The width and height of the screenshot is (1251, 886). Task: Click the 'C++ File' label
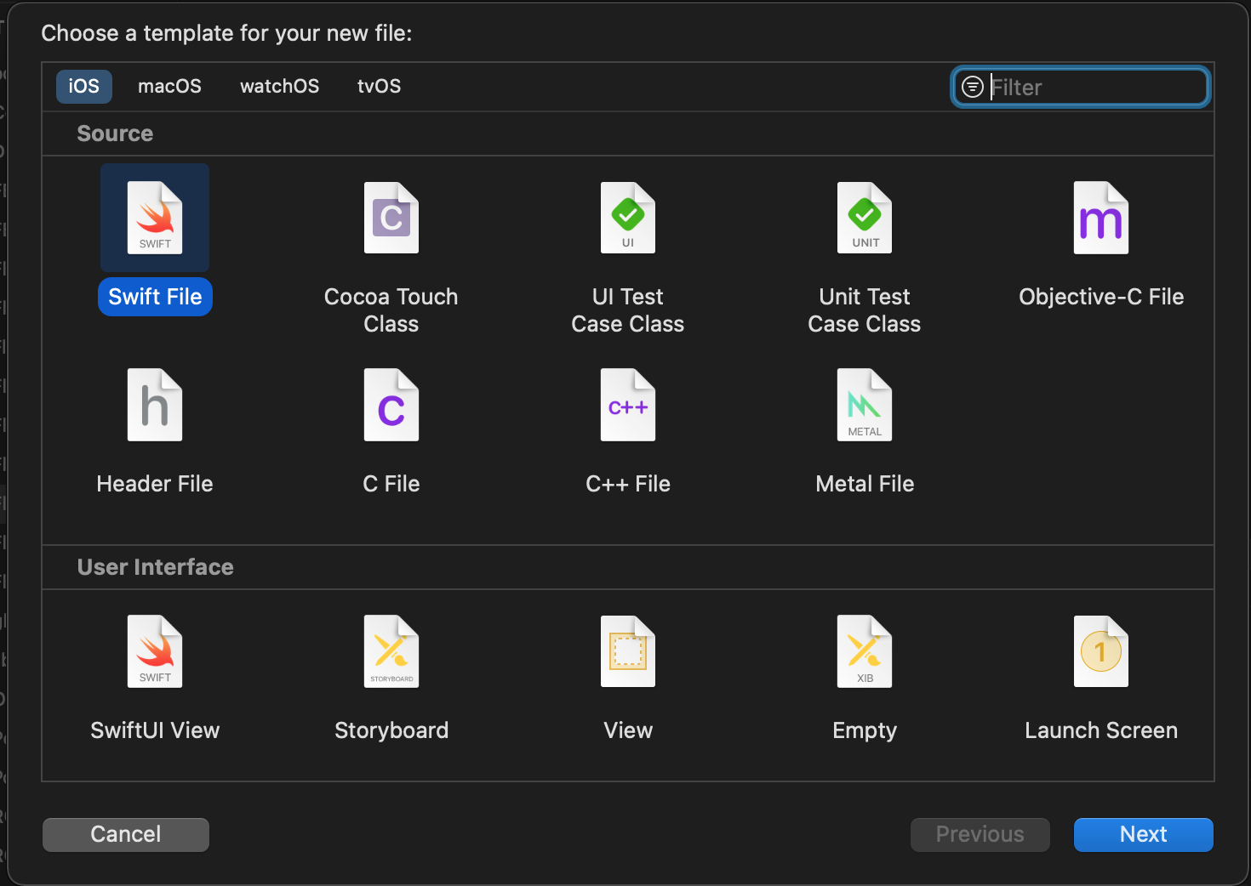click(628, 484)
